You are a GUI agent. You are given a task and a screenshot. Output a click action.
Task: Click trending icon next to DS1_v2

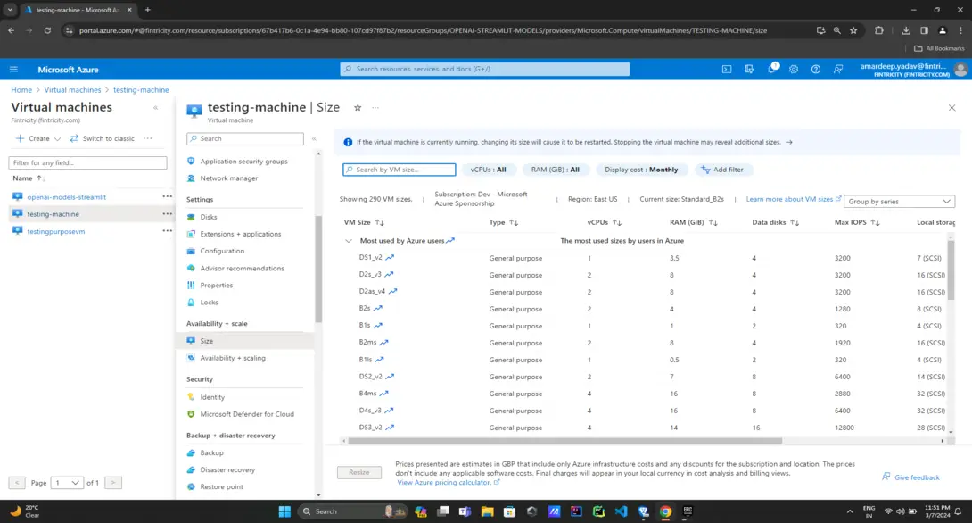[390, 257]
